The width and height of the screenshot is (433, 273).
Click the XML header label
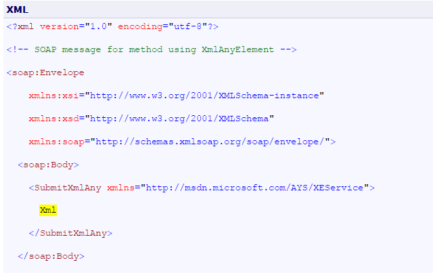click(x=17, y=8)
